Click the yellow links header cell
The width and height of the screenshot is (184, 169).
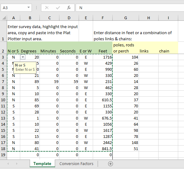[x=148, y=51]
